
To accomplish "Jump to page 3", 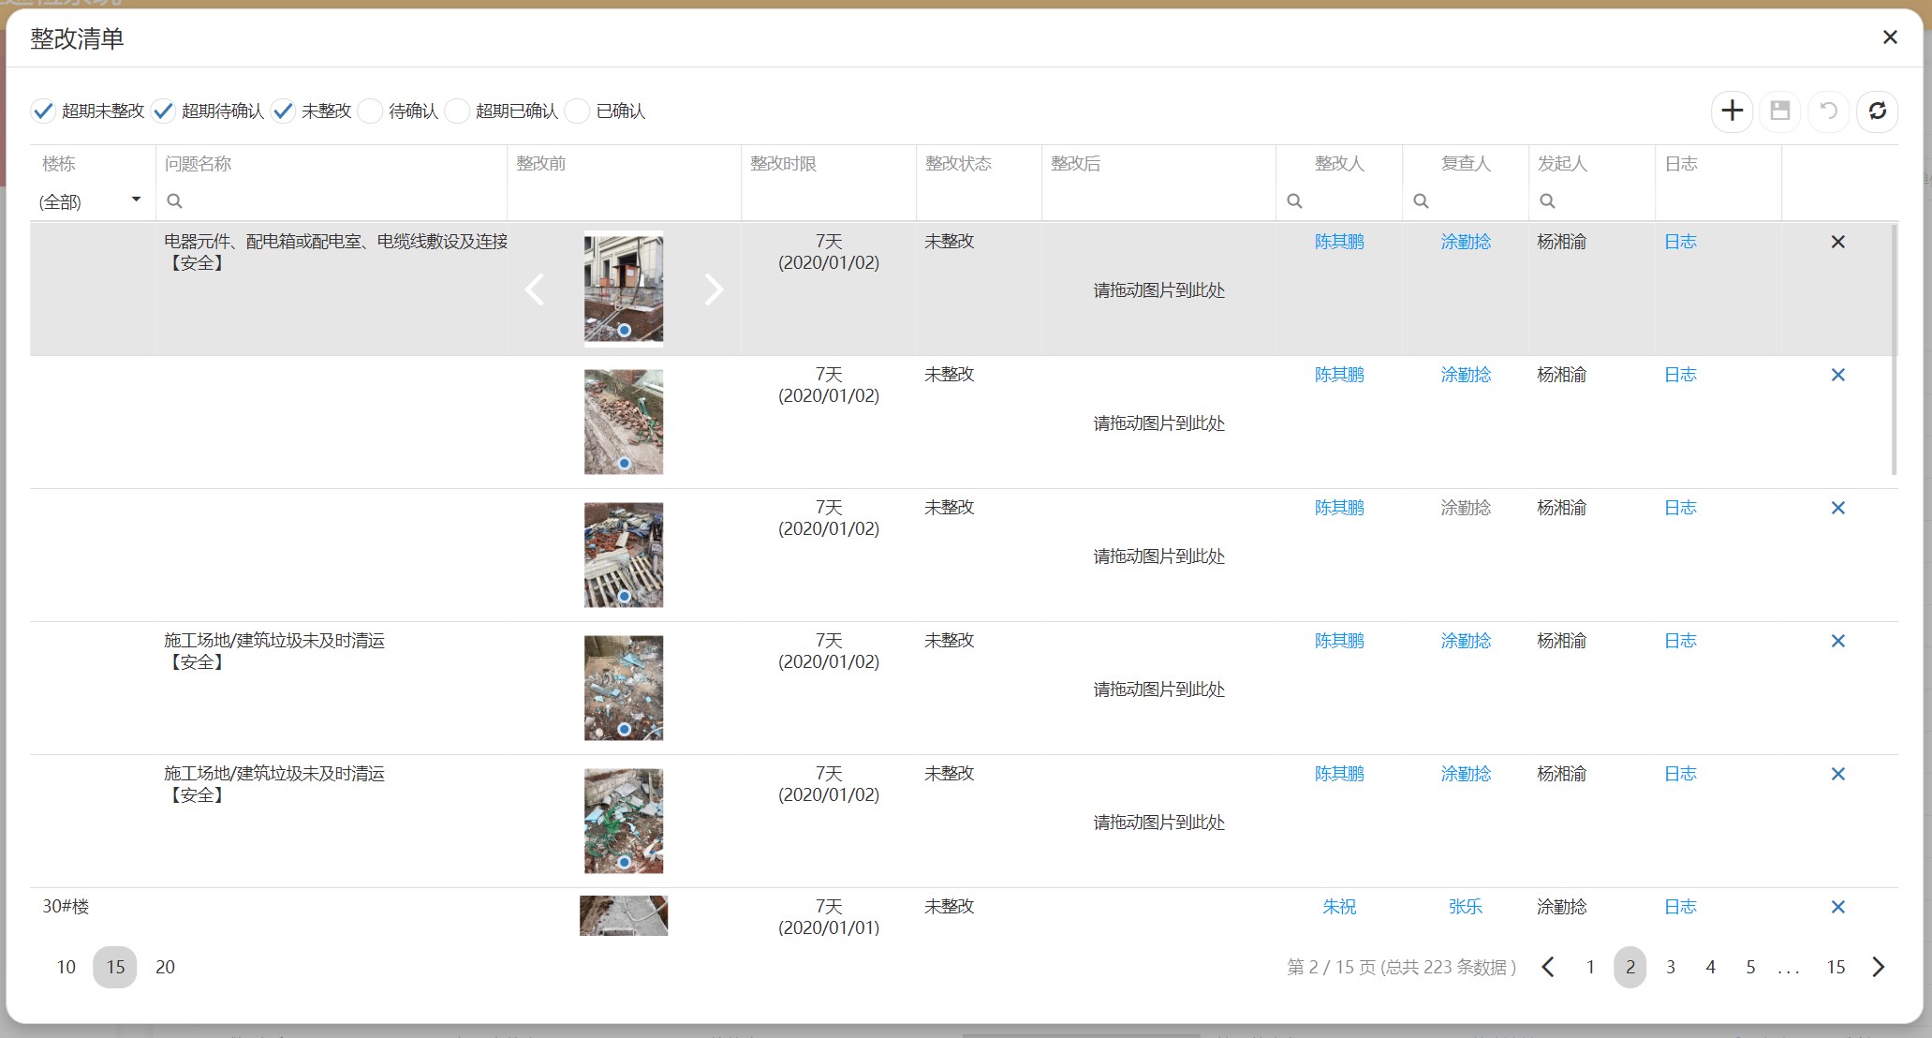I will (1670, 967).
